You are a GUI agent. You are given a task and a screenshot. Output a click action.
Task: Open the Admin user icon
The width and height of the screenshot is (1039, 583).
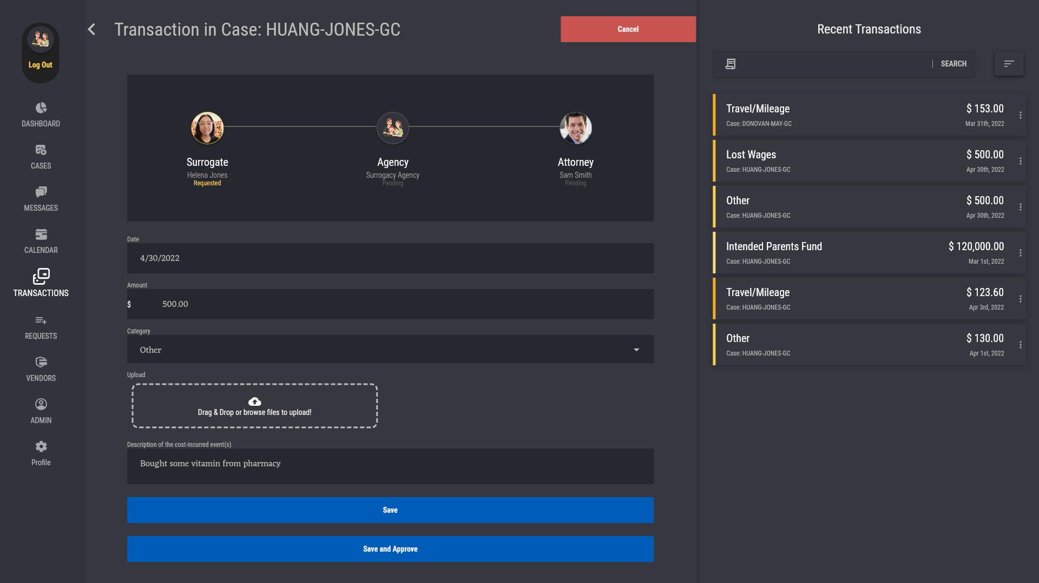pos(41,405)
